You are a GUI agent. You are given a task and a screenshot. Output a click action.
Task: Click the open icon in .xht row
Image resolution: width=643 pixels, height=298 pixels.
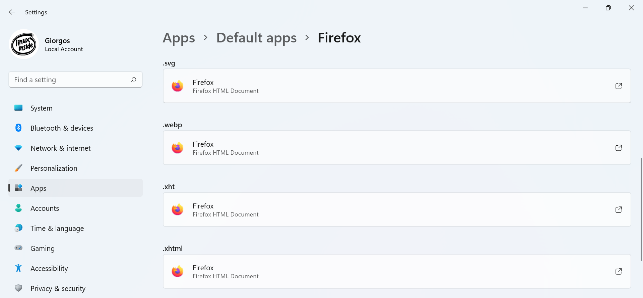(x=619, y=209)
